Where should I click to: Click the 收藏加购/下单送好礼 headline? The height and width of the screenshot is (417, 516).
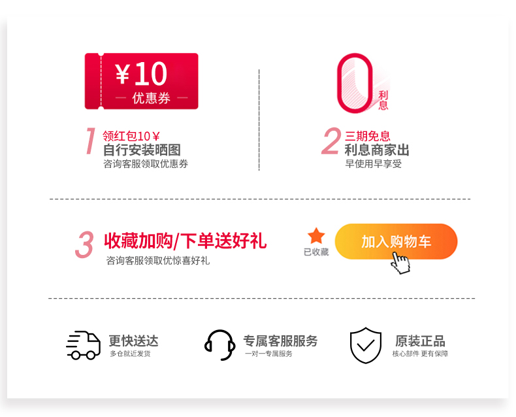[185, 241]
